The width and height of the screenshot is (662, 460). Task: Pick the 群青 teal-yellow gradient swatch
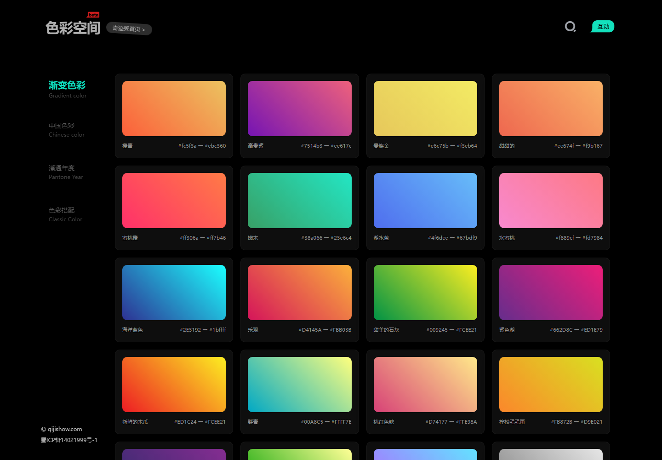300,385
